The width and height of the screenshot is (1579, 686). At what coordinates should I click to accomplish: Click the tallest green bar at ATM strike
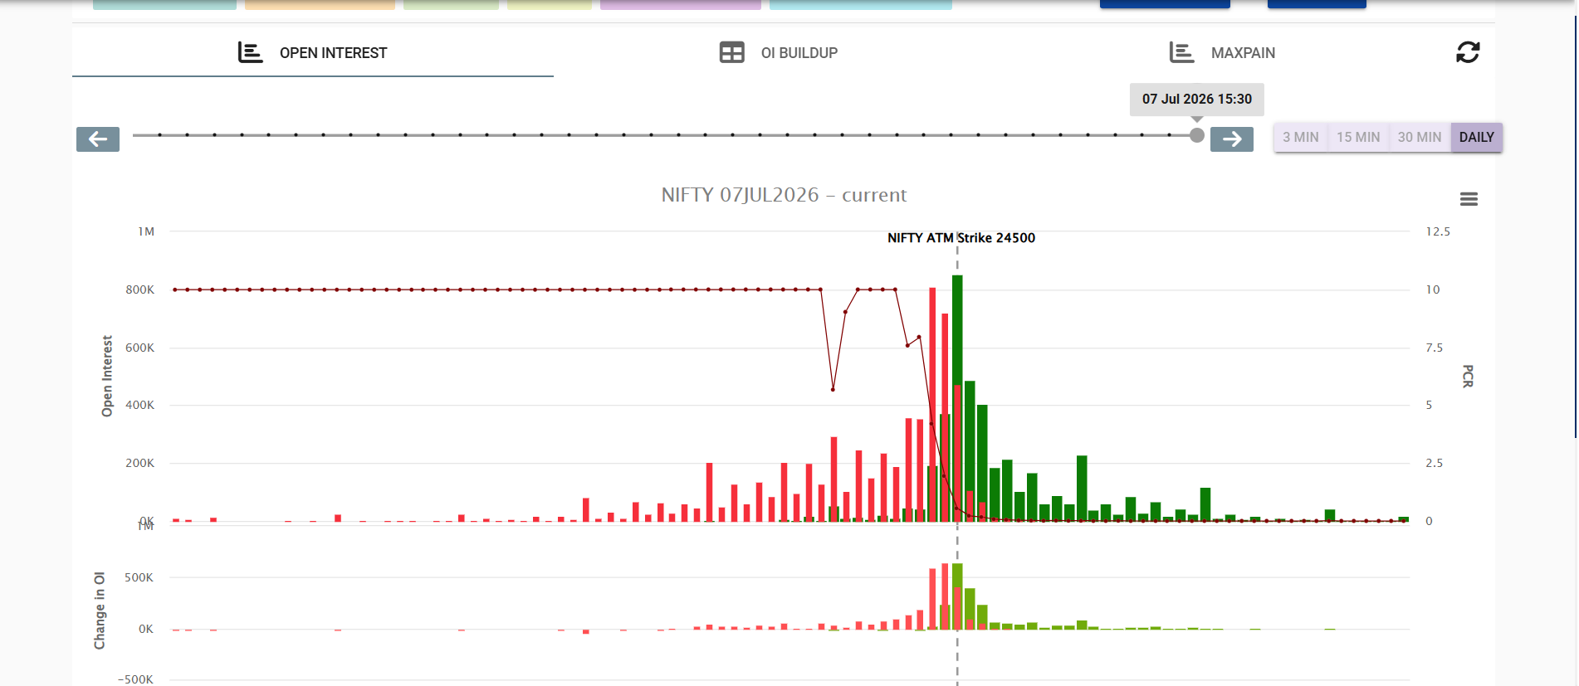(x=957, y=398)
